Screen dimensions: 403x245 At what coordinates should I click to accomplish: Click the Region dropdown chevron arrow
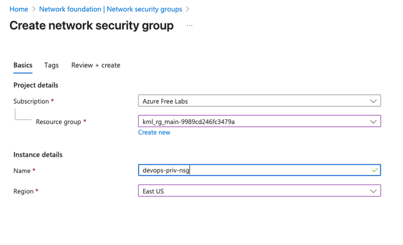coord(373,191)
